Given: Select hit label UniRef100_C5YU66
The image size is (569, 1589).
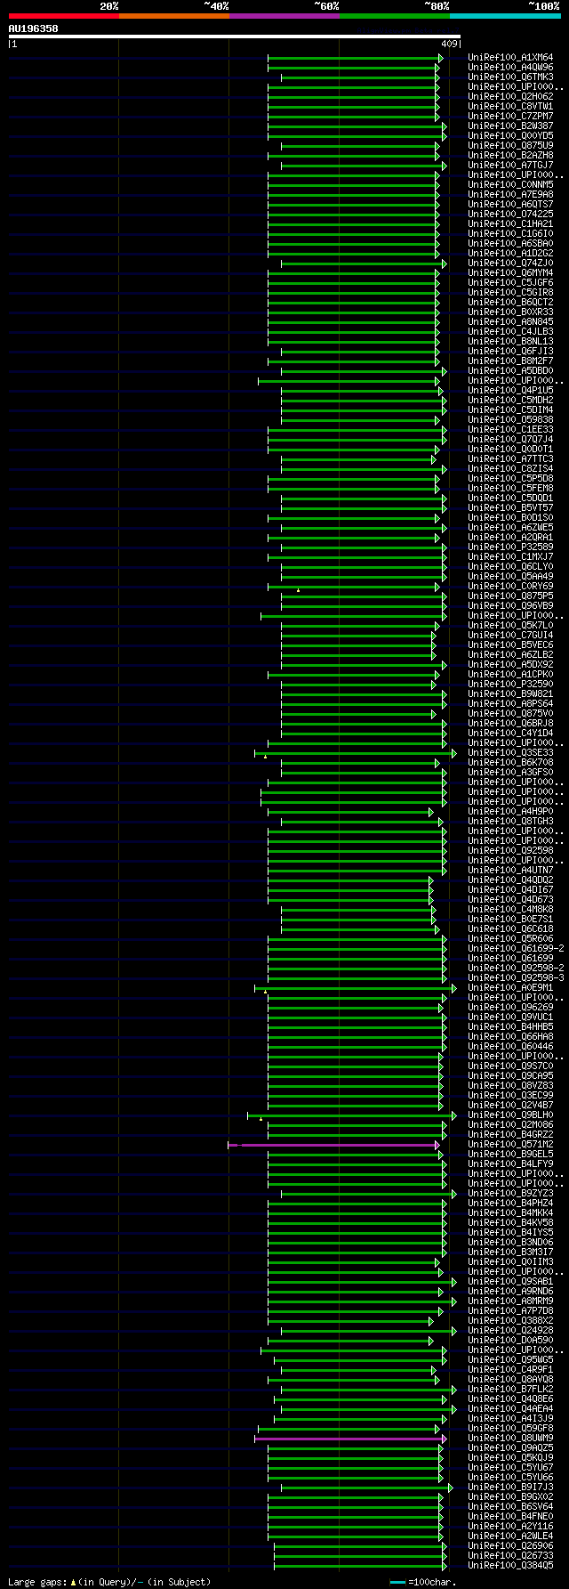Looking at the screenshot, I should [x=510, y=1478].
